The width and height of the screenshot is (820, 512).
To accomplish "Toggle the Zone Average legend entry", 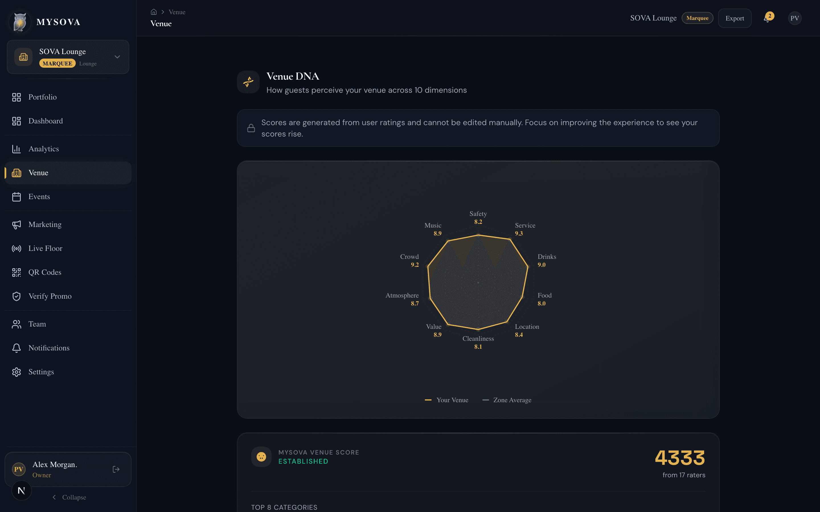I will 506,400.
